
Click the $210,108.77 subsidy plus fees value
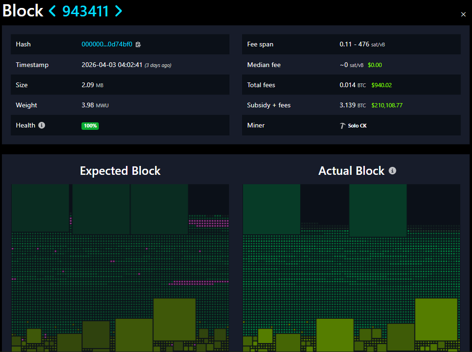[x=387, y=105]
